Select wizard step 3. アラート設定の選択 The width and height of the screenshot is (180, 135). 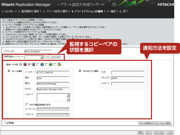(x=55, y=11)
